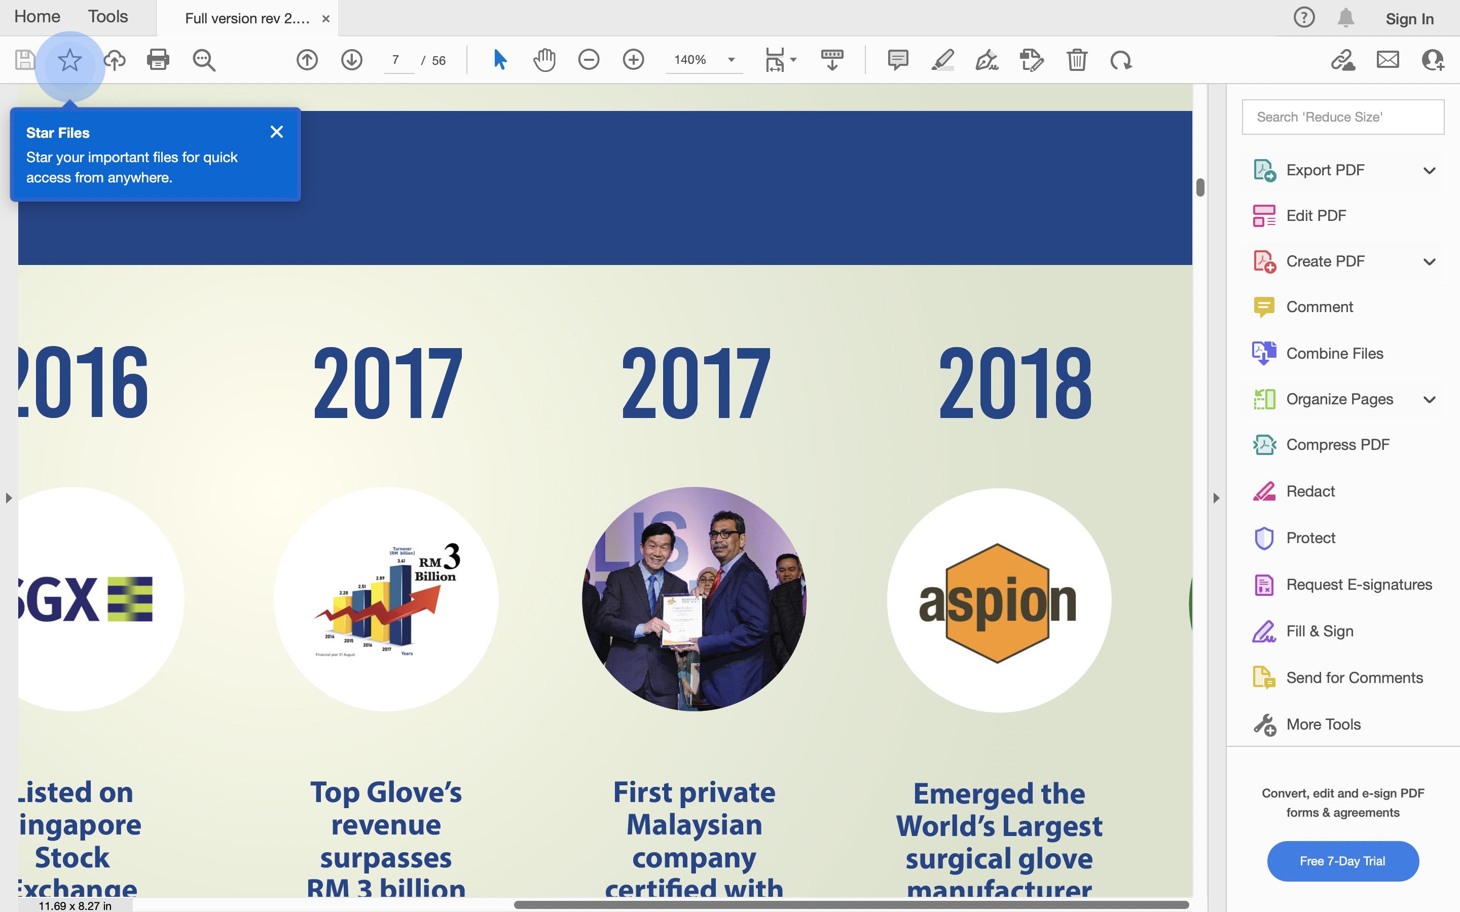
Task: Click the Free 7-Day Trial button
Action: (1342, 861)
